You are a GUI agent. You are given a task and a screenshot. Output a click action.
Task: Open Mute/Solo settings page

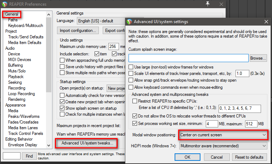[x=17, y=71]
